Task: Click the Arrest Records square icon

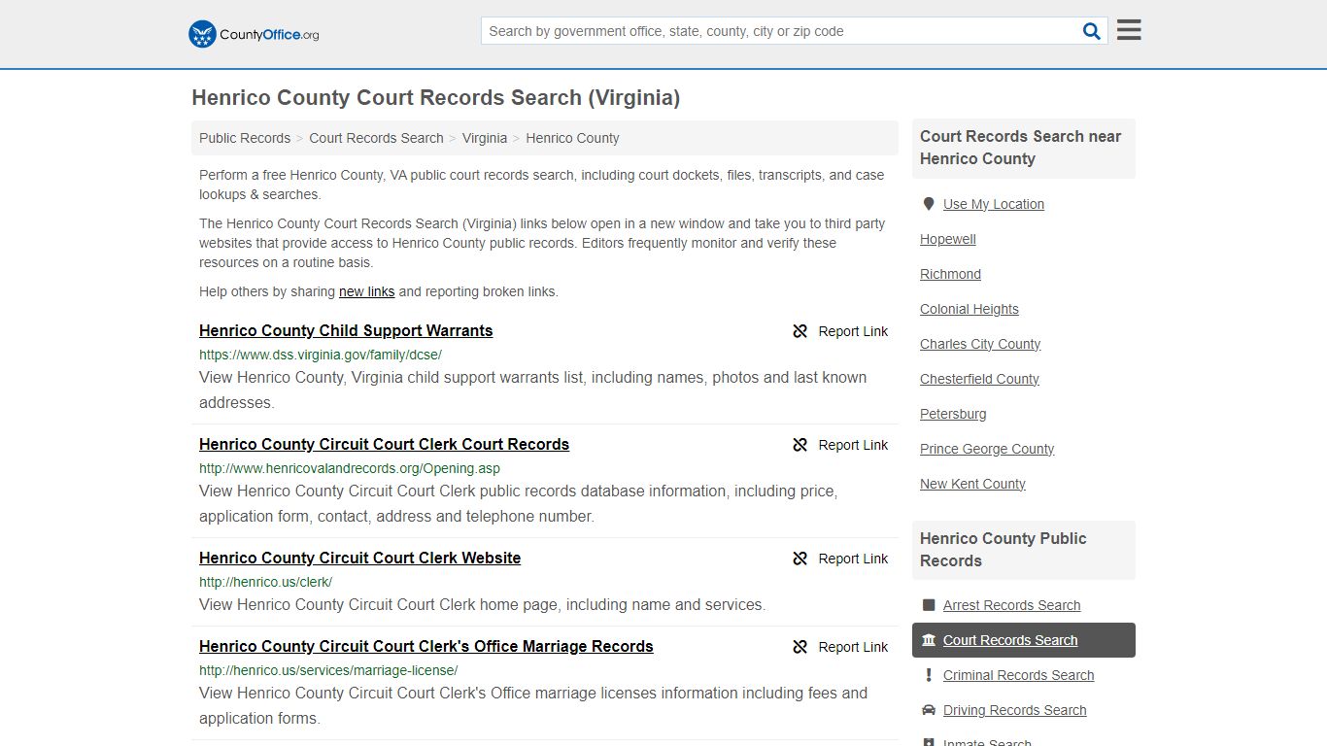Action: click(929, 605)
